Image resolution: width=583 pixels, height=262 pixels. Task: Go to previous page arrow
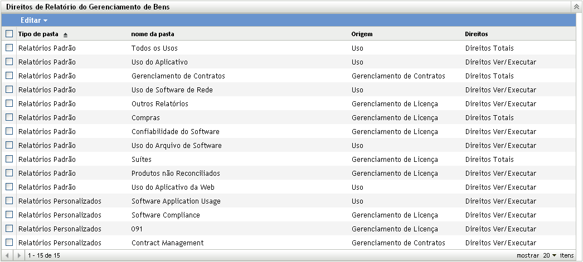coord(8,255)
